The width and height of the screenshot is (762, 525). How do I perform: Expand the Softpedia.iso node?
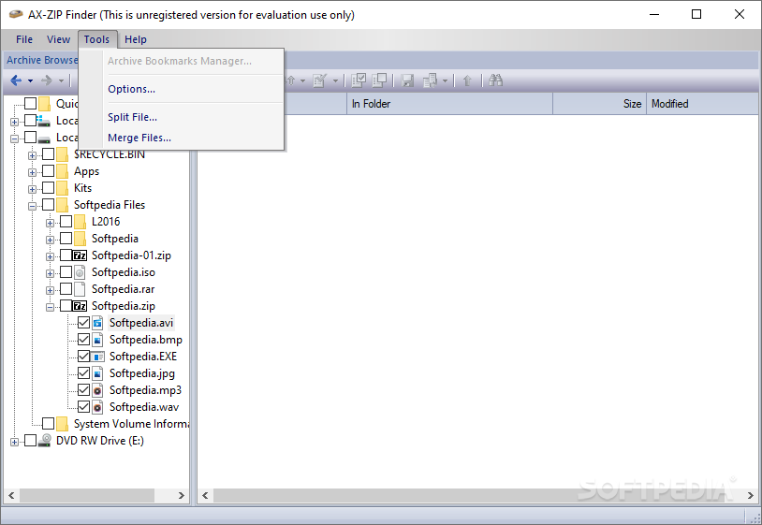coord(50,273)
